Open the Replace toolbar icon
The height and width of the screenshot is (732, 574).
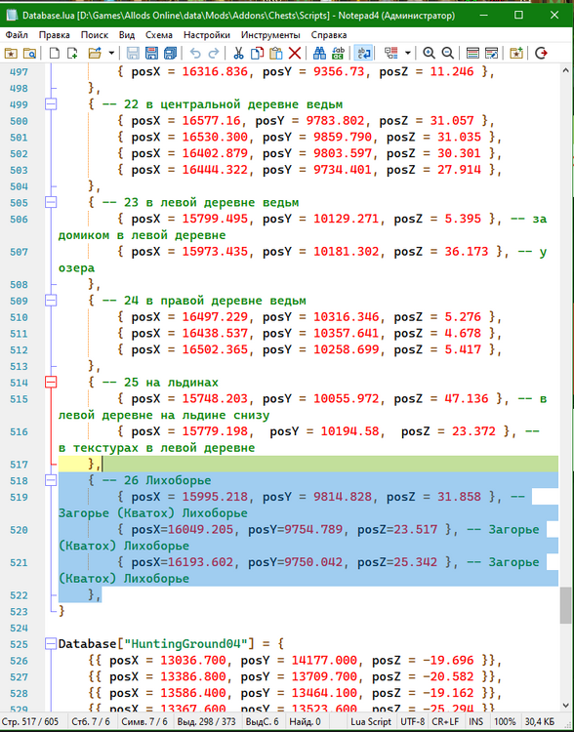pos(338,54)
